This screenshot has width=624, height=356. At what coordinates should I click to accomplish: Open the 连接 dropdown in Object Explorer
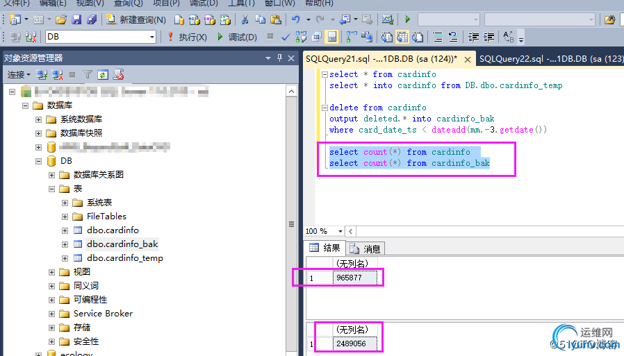click(19, 74)
